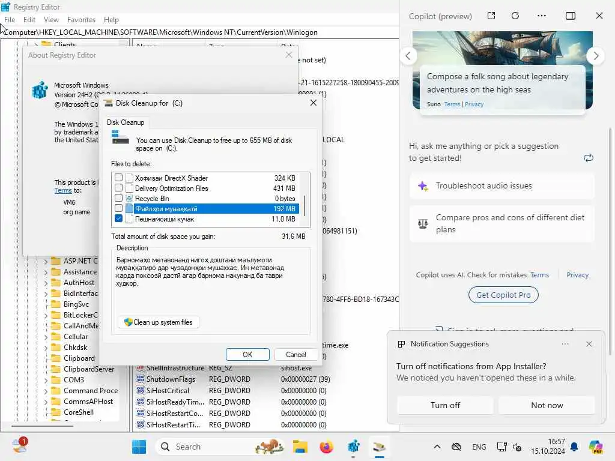Expand the AuthHost registry key
615x461 pixels.
coord(46,283)
